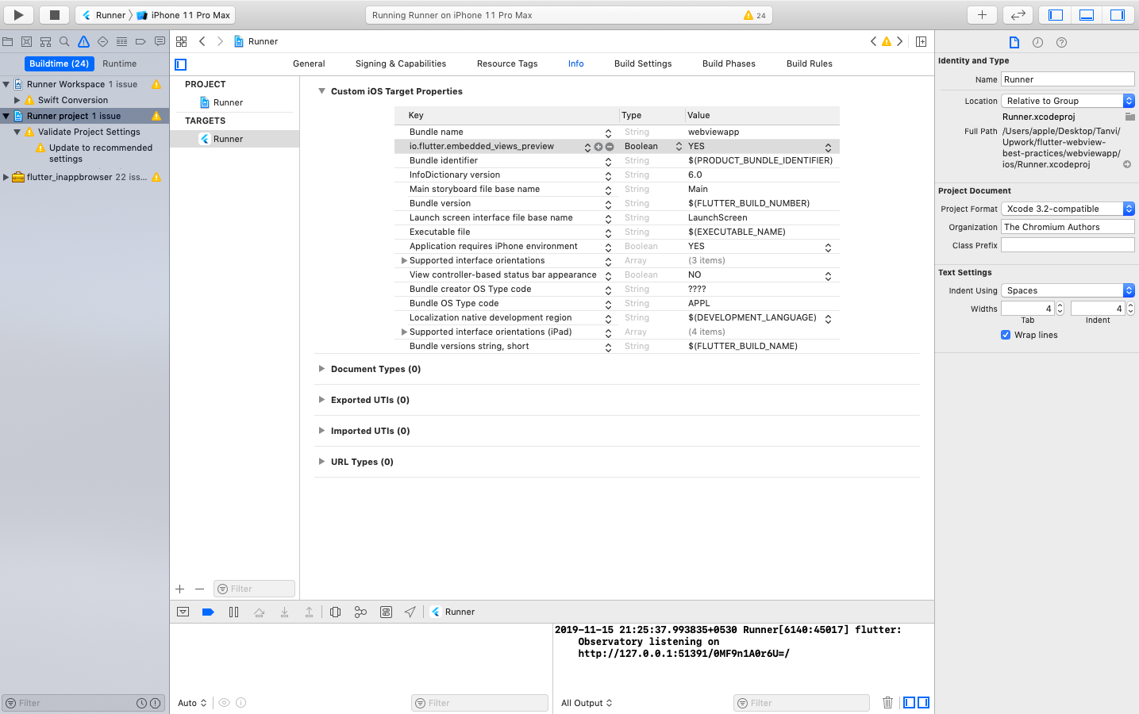The width and height of the screenshot is (1139, 714).
Task: Switch to the Build Settings tab
Action: (x=642, y=63)
